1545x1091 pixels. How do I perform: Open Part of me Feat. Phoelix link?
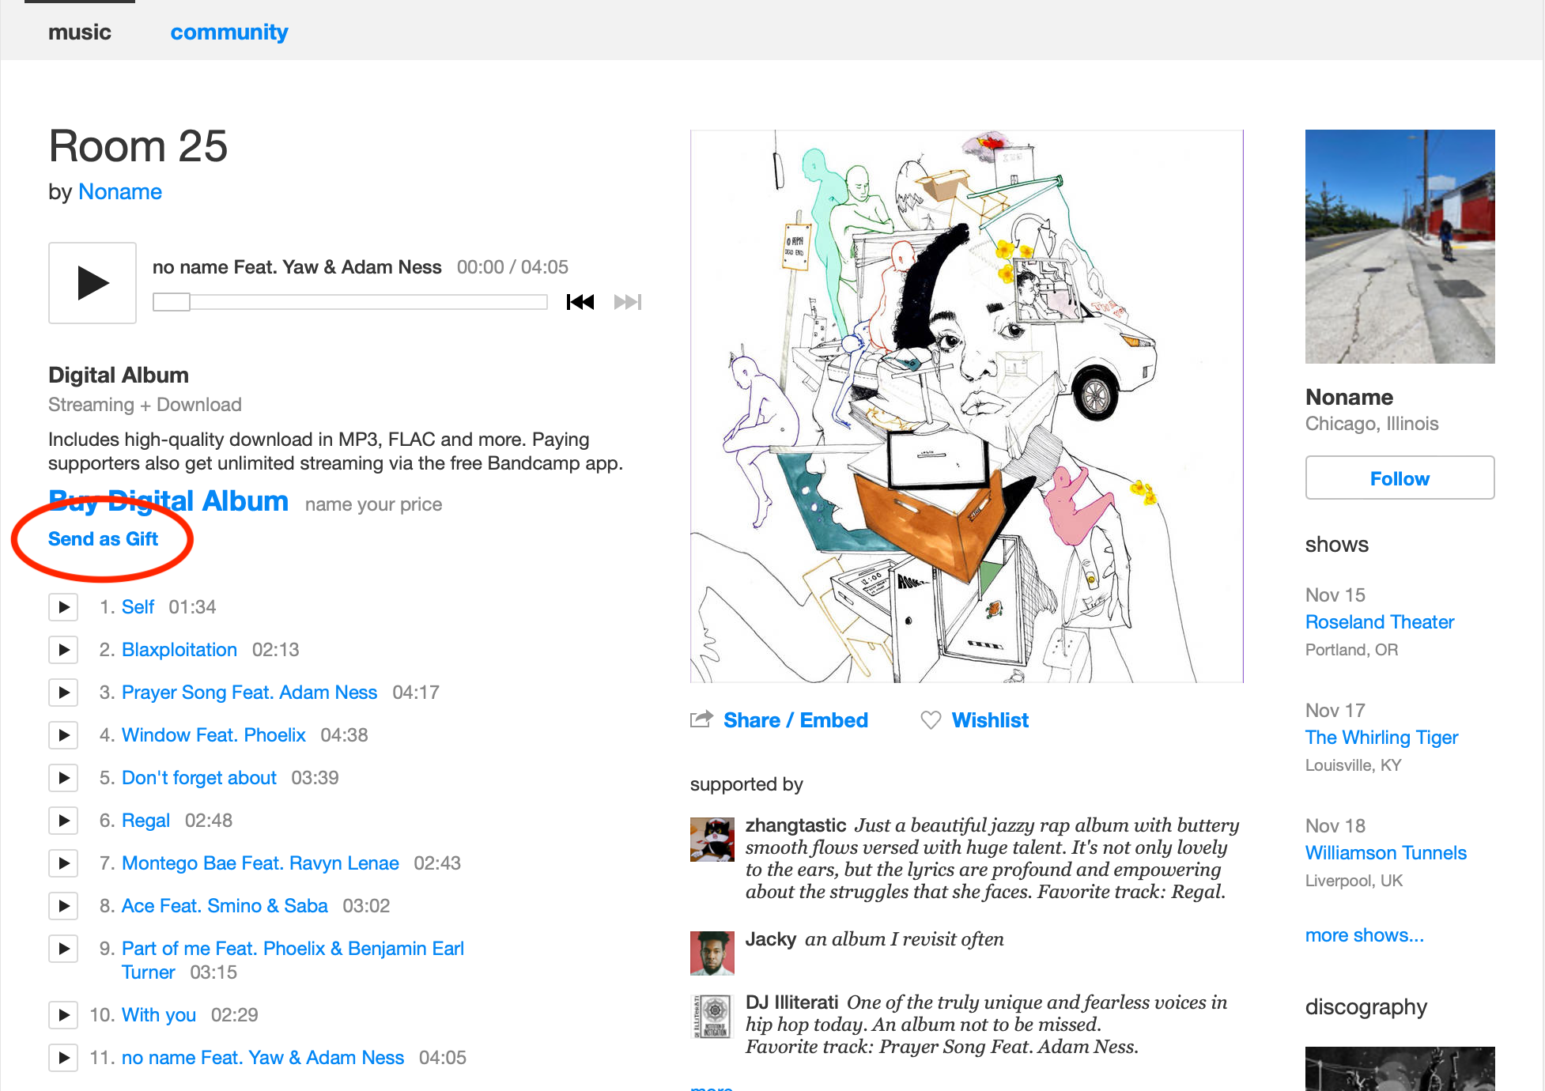pyautogui.click(x=293, y=949)
